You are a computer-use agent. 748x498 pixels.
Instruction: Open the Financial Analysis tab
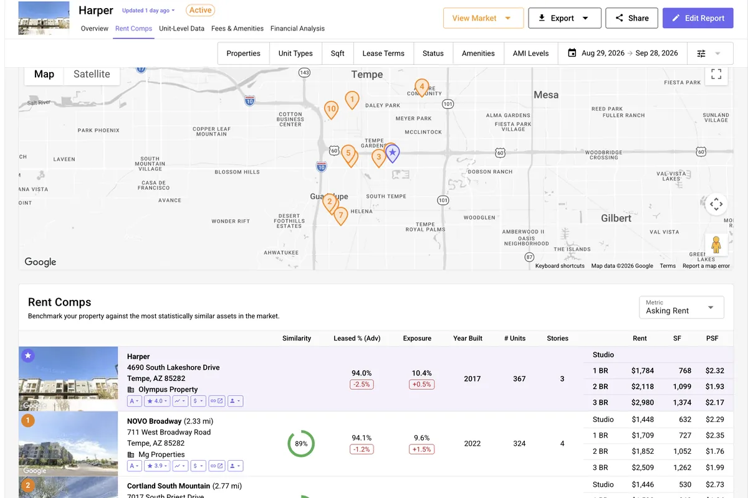(297, 29)
